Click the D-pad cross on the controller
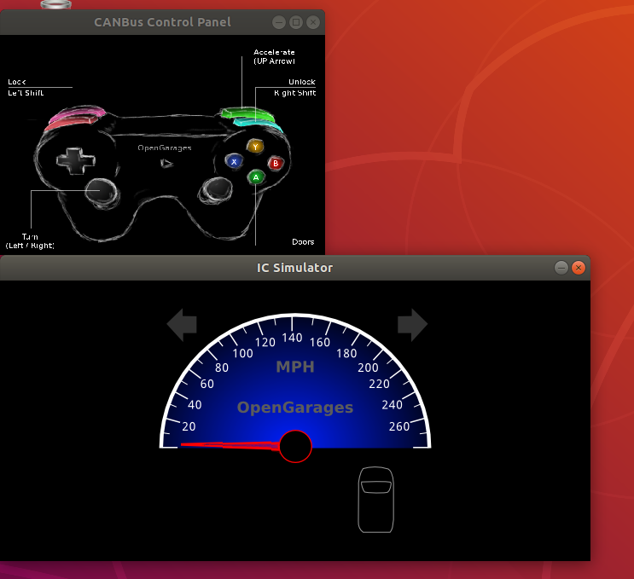Image resolution: width=634 pixels, height=579 pixels. pos(76,161)
